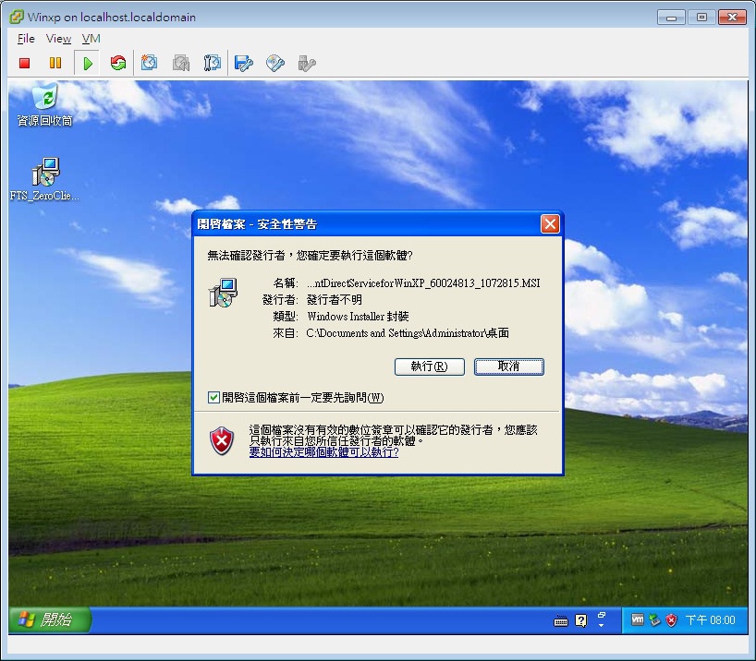The height and width of the screenshot is (661, 756).
Task: Click the Revert to snapshot icon
Action: point(181,63)
